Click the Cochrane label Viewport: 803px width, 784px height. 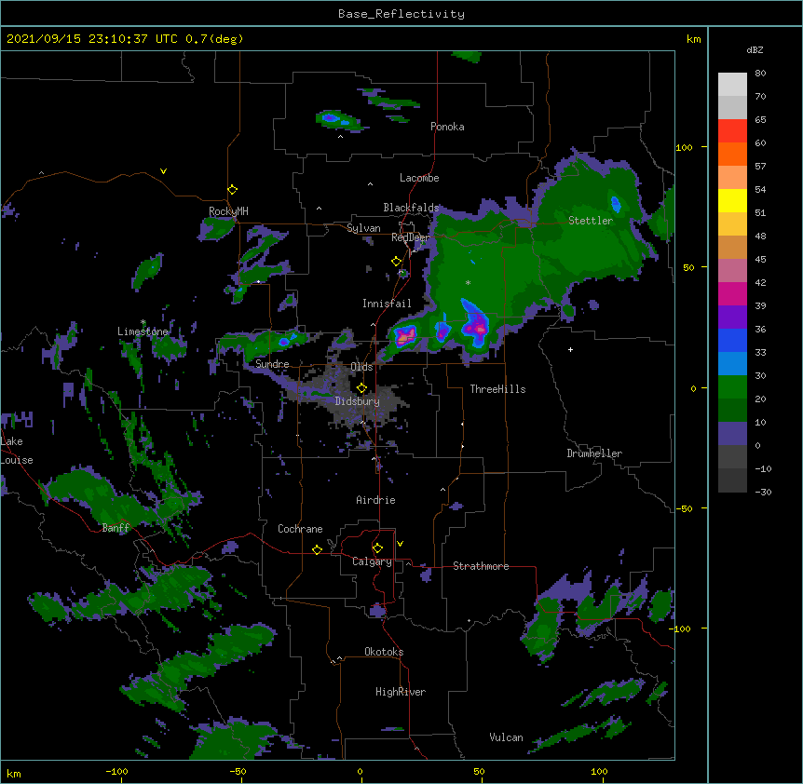pos(300,529)
